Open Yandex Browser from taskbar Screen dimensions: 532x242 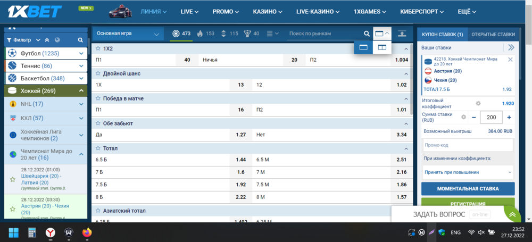point(51,232)
